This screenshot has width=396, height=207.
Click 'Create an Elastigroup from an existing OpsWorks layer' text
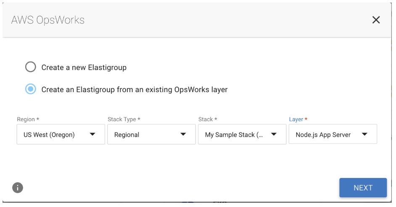click(134, 90)
